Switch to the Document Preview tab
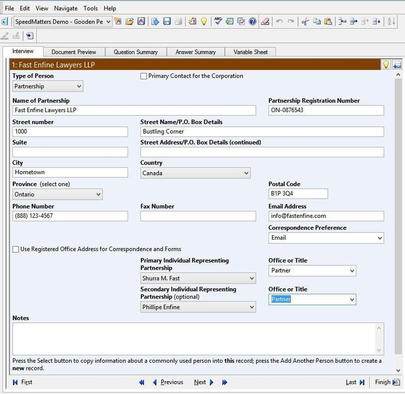 pyautogui.click(x=74, y=52)
